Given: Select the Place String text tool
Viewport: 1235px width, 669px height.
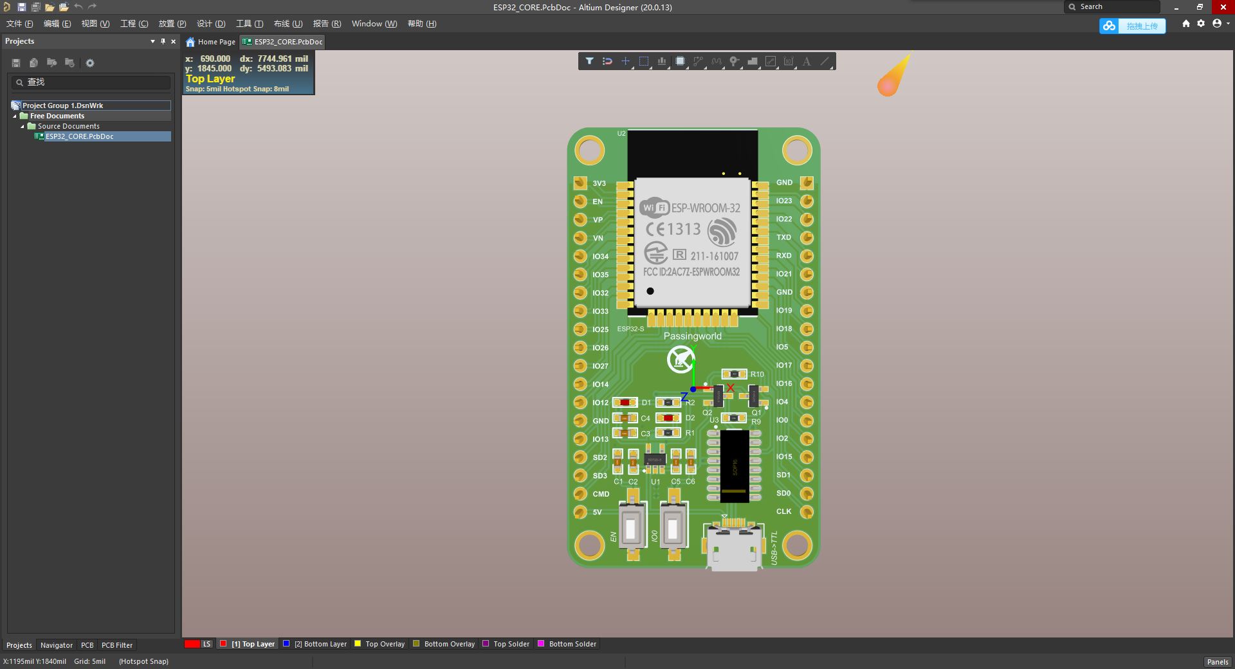Looking at the screenshot, I should (807, 61).
